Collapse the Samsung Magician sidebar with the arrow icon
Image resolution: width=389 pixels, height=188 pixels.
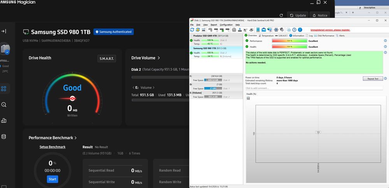[4, 31]
